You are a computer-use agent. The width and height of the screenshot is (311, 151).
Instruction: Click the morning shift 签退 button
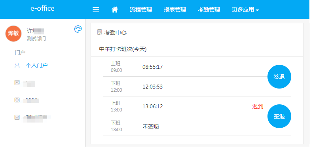(279, 77)
